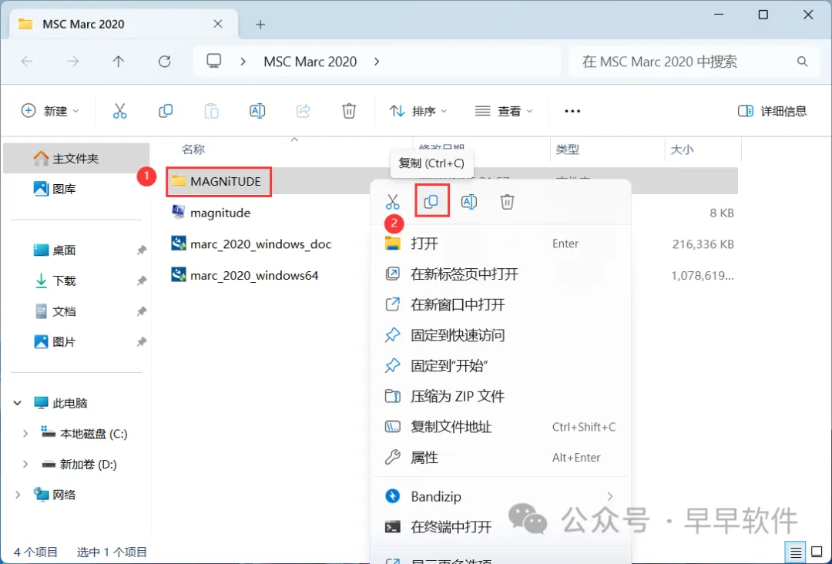The height and width of the screenshot is (564, 832).
Task: Click the Rename icon in the toolbar
Action: click(x=257, y=111)
